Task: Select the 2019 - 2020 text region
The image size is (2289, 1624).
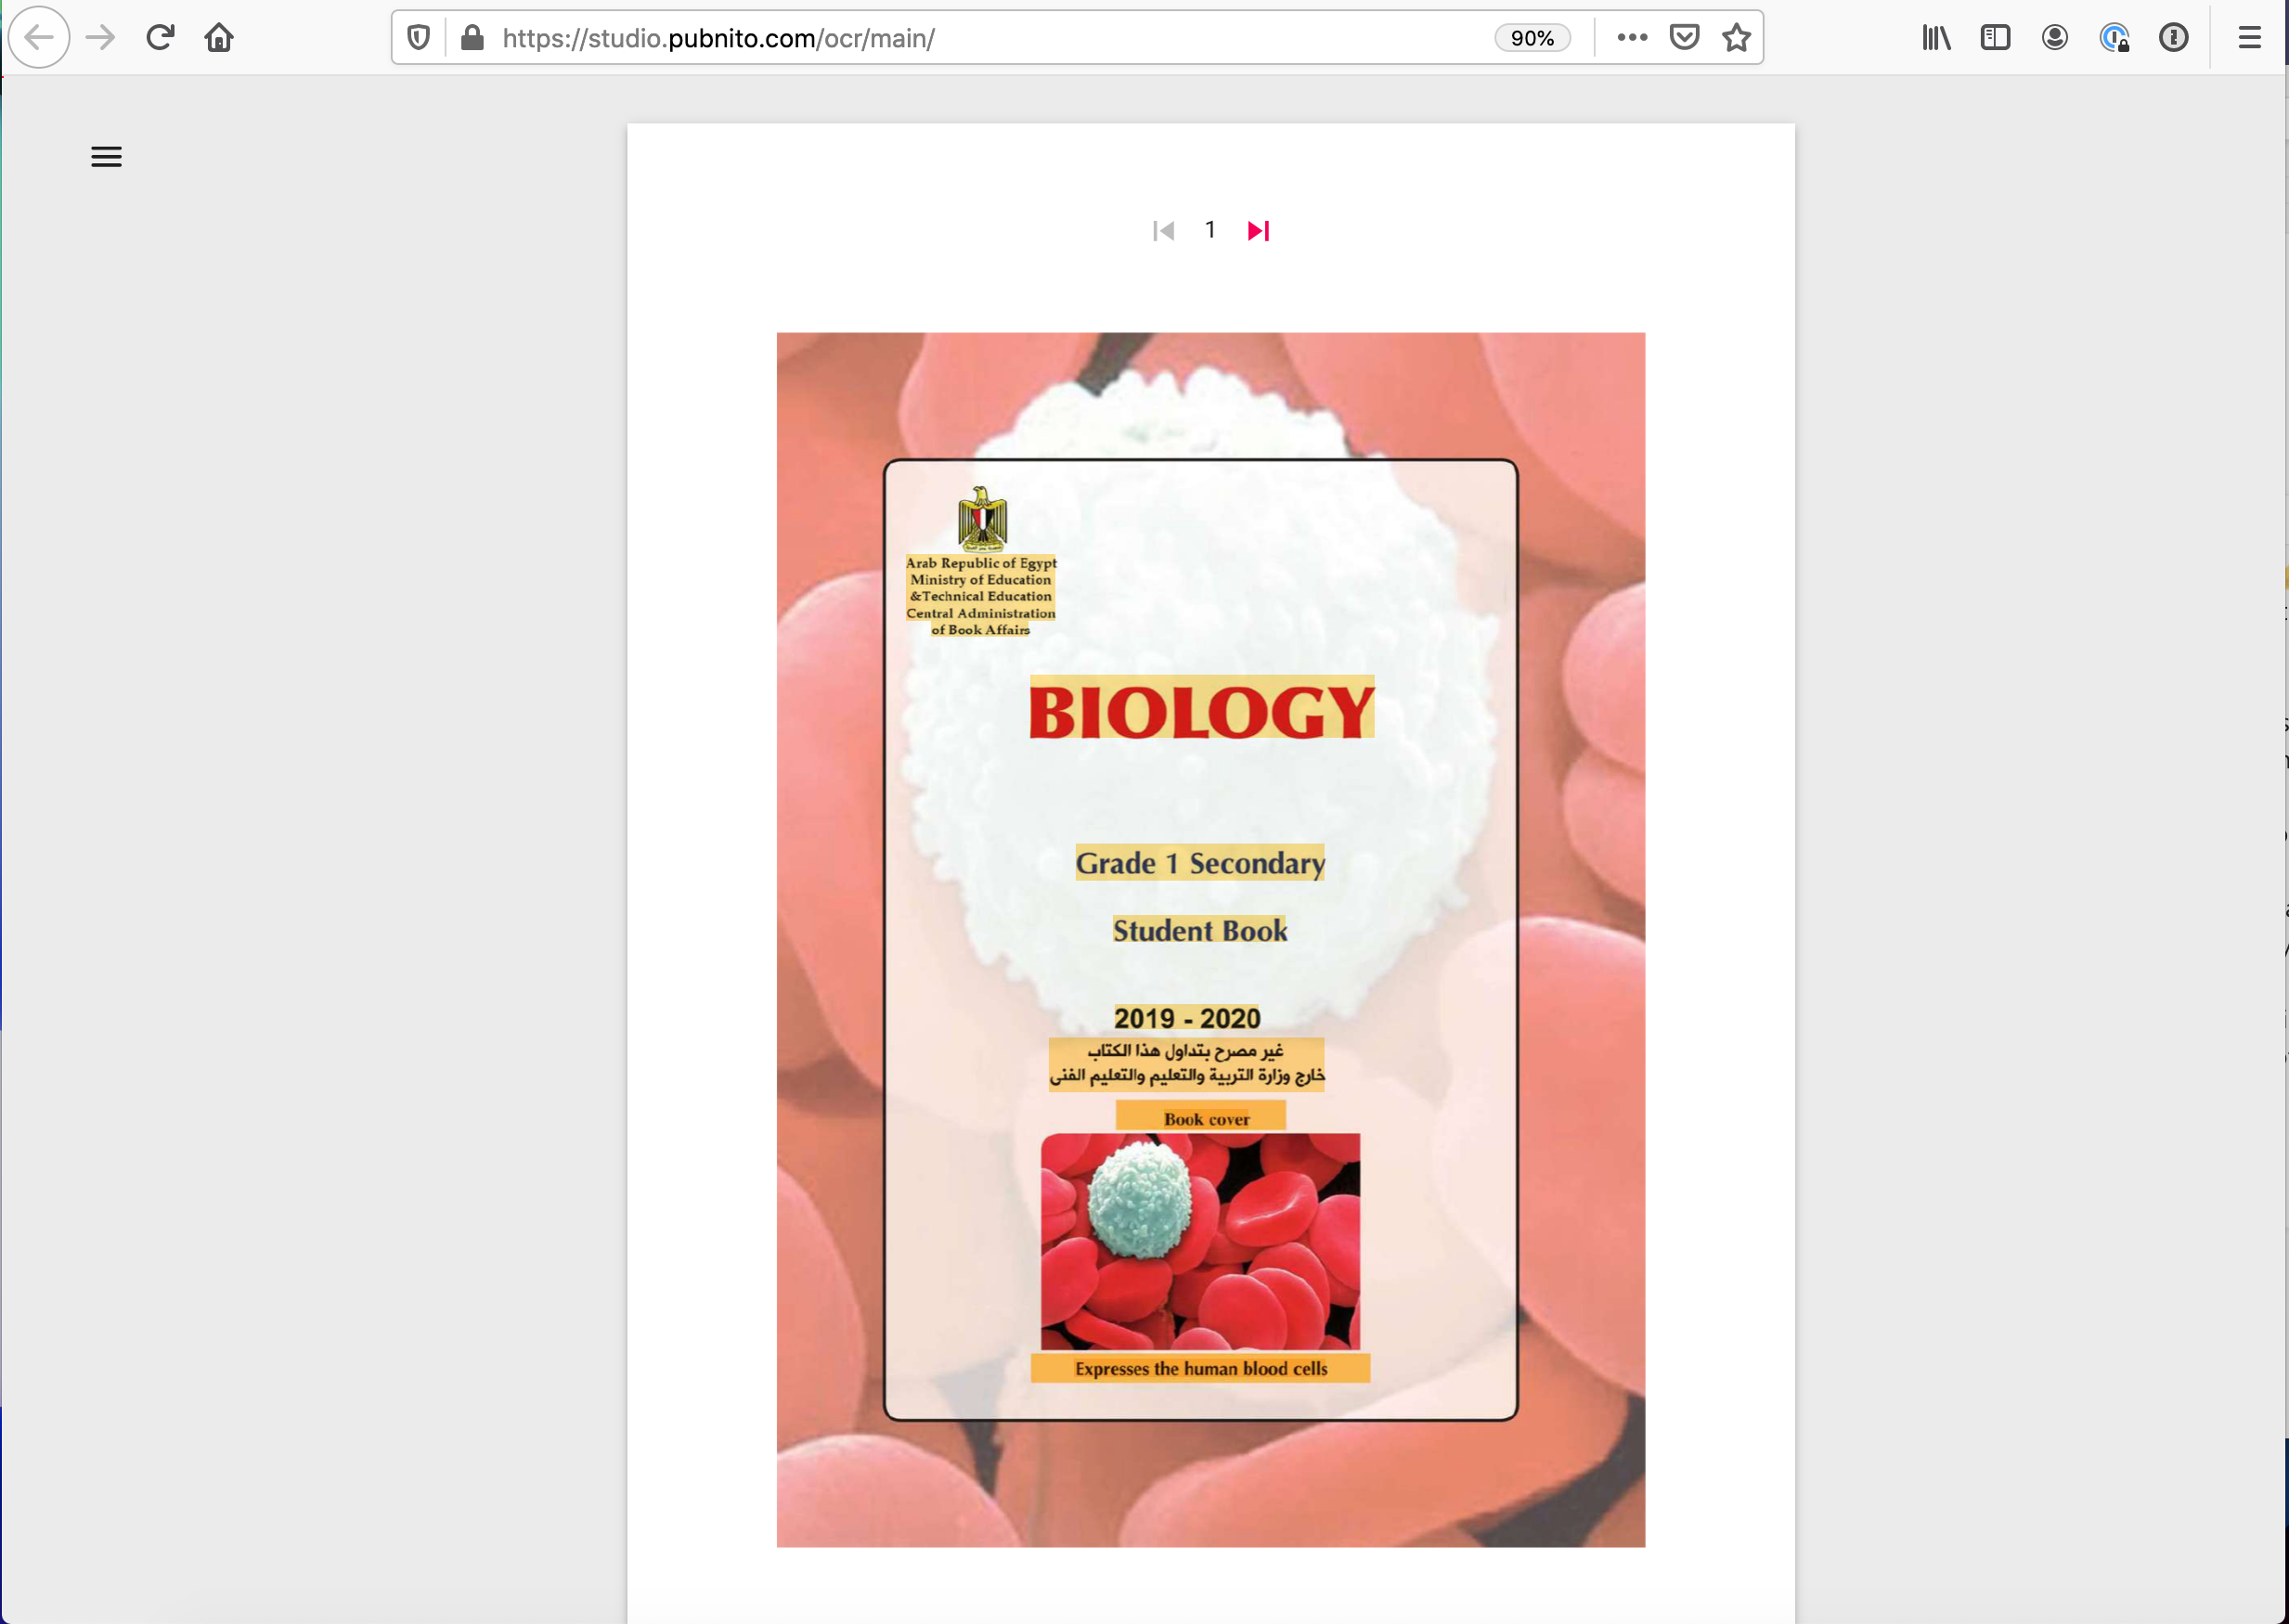Action: (1187, 1018)
